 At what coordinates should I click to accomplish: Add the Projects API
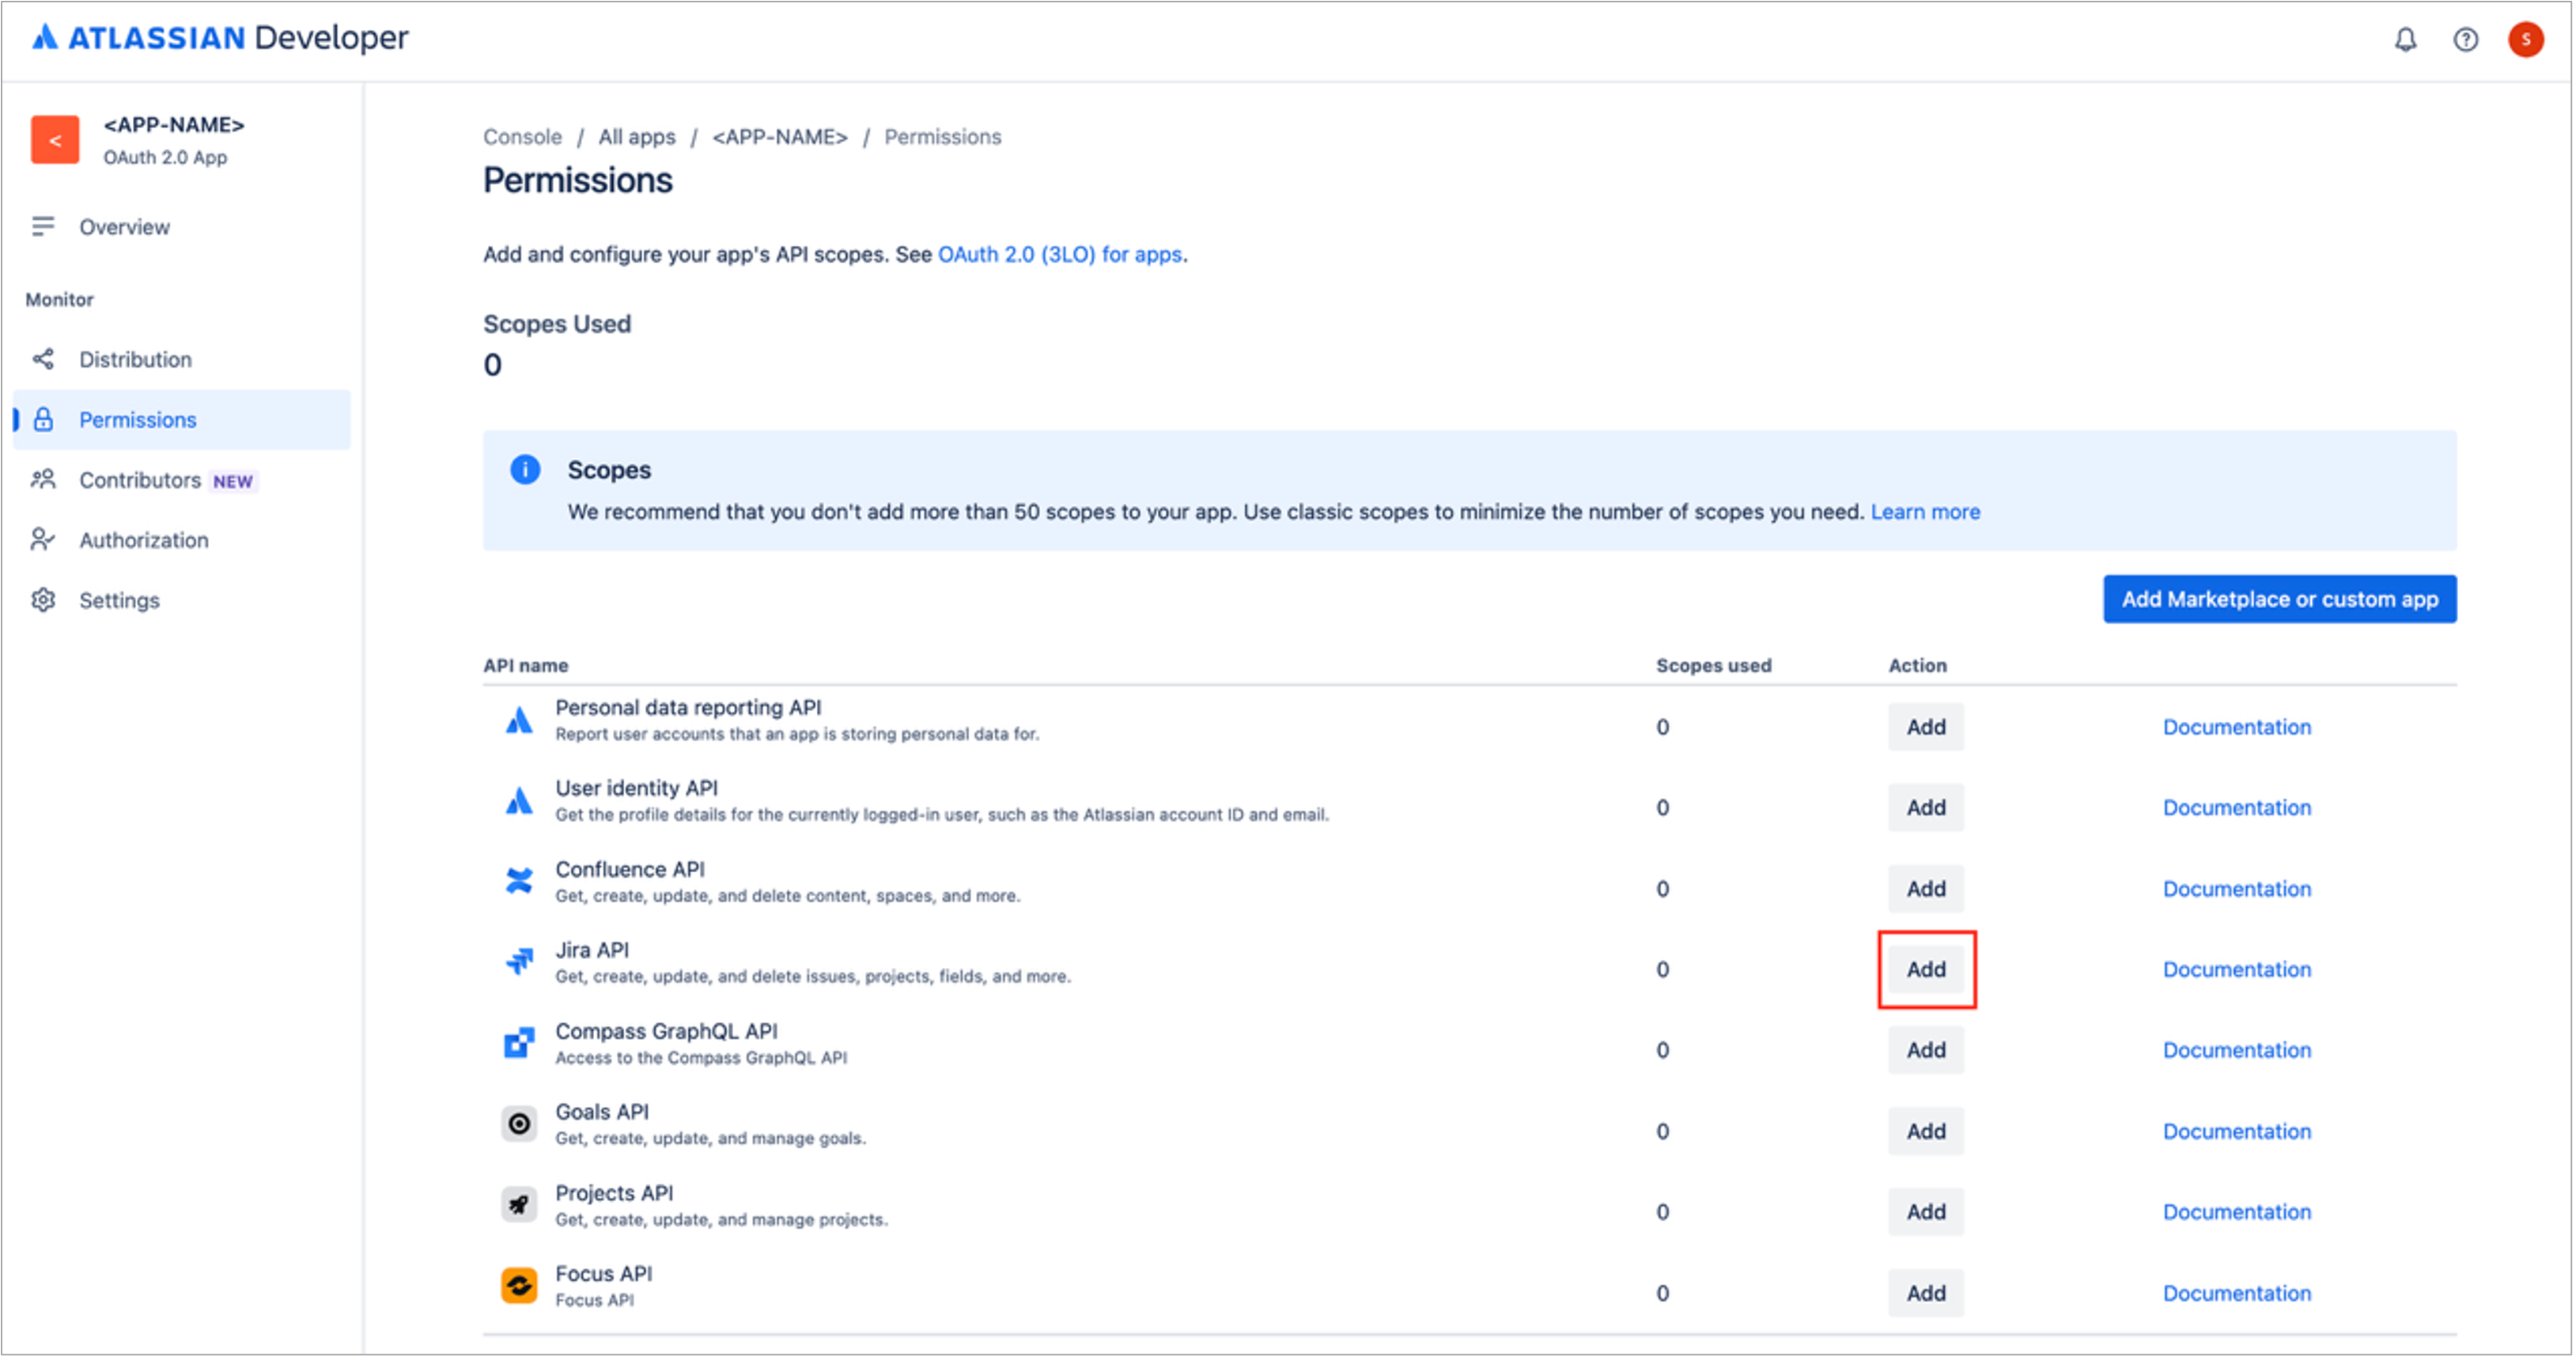point(1926,1212)
